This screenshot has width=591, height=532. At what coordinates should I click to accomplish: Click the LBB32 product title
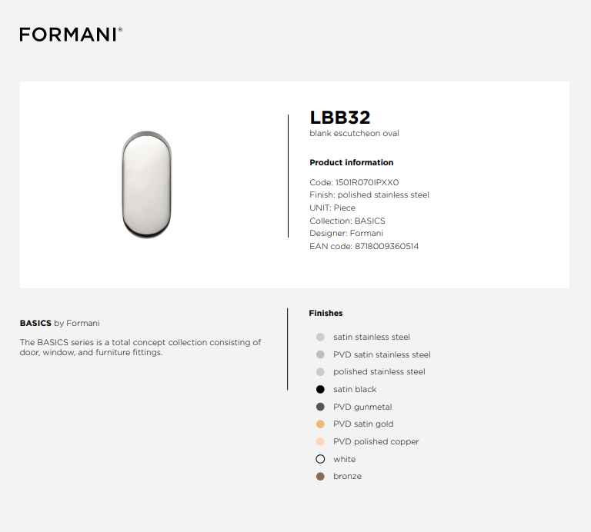340,118
